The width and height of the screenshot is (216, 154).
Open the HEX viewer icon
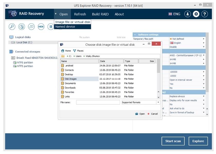[41, 26]
